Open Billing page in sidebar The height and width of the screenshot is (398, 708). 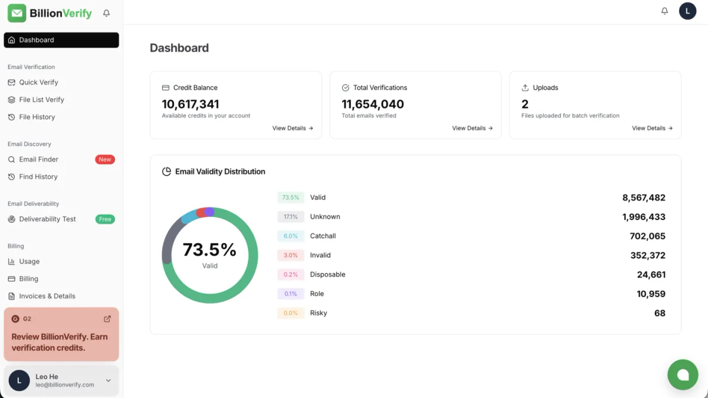[x=61, y=278]
